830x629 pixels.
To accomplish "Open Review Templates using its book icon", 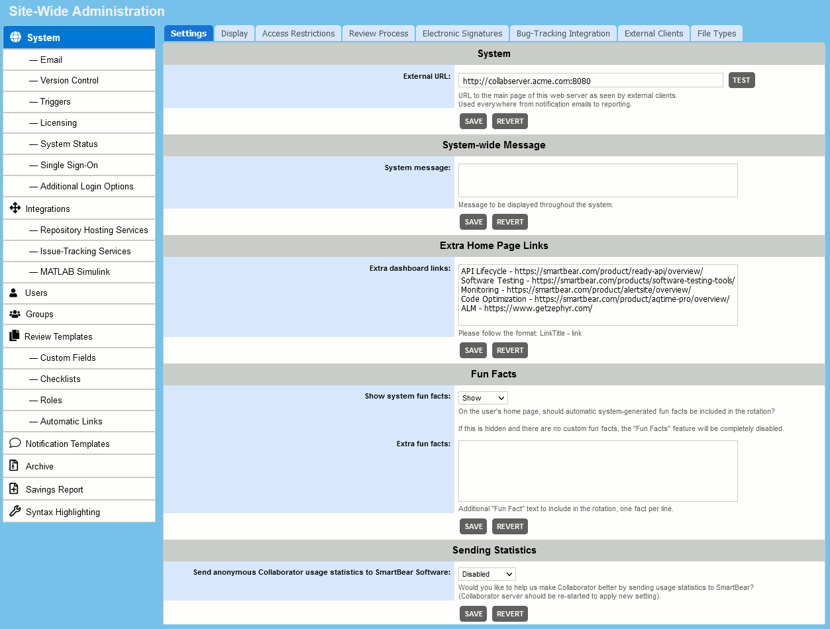I will pos(15,336).
